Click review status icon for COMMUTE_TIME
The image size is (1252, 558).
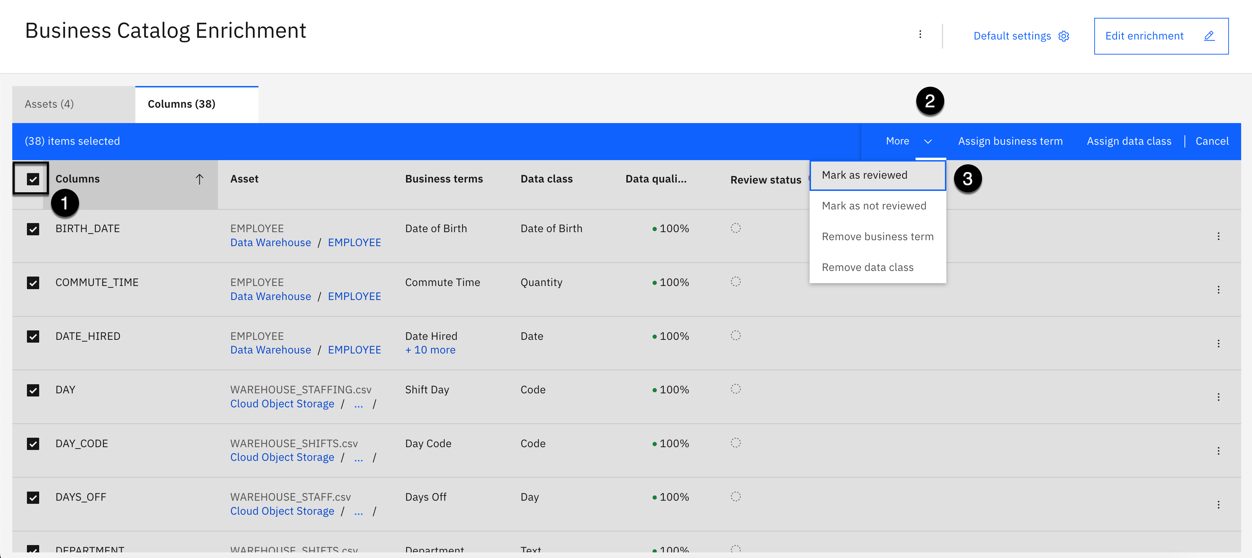click(x=735, y=282)
